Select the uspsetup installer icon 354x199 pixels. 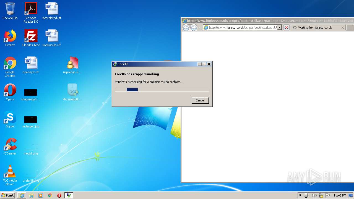click(x=72, y=65)
